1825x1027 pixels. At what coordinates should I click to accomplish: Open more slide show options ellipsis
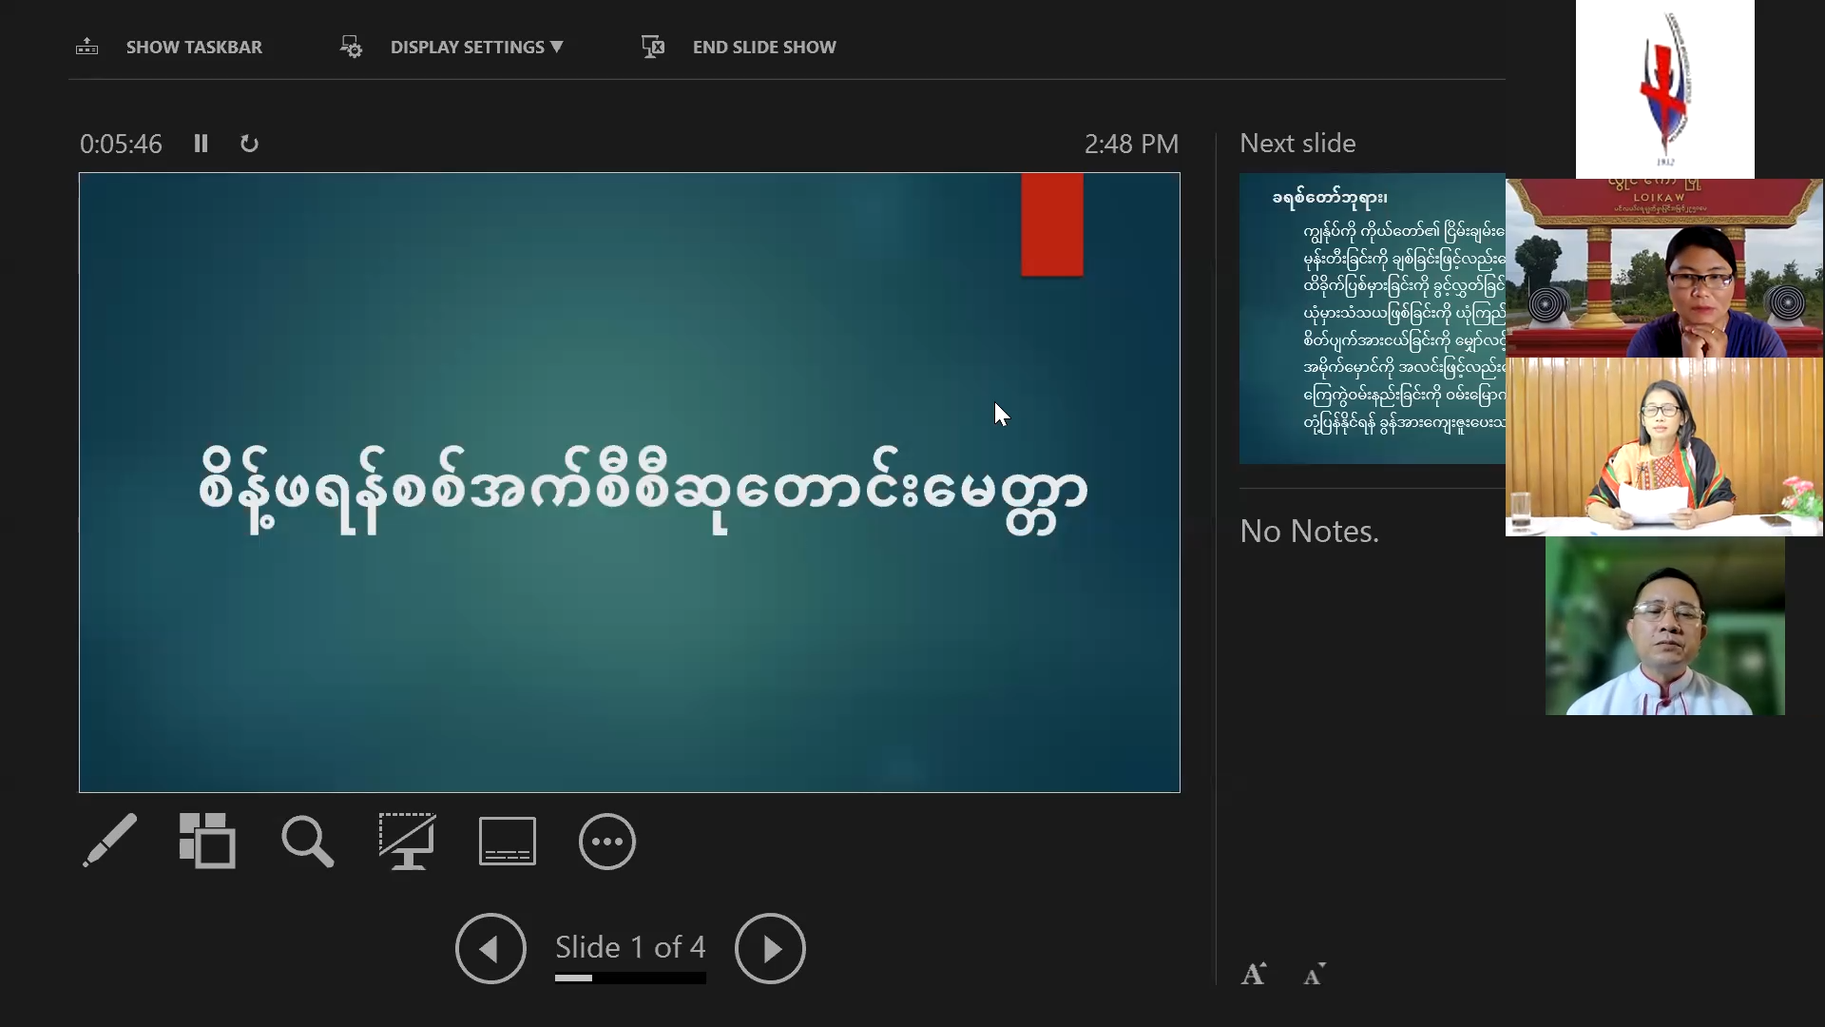pyautogui.click(x=606, y=841)
